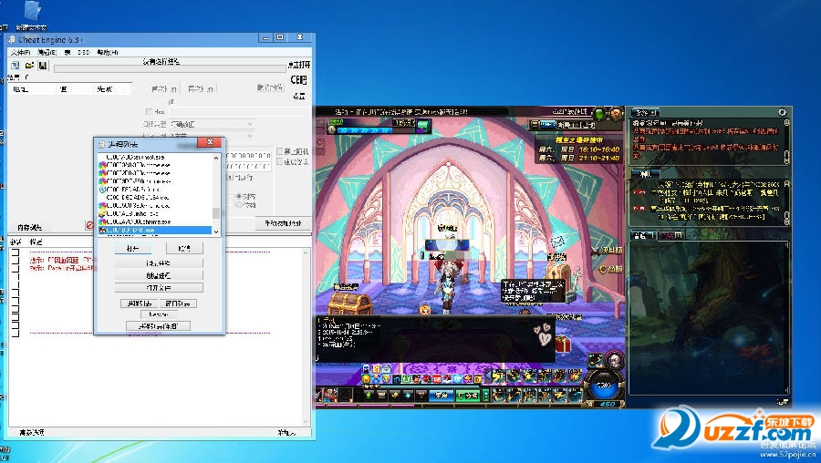Click the character portrait at the game's bottom-left
This screenshot has height=463, width=821.
tap(330, 396)
